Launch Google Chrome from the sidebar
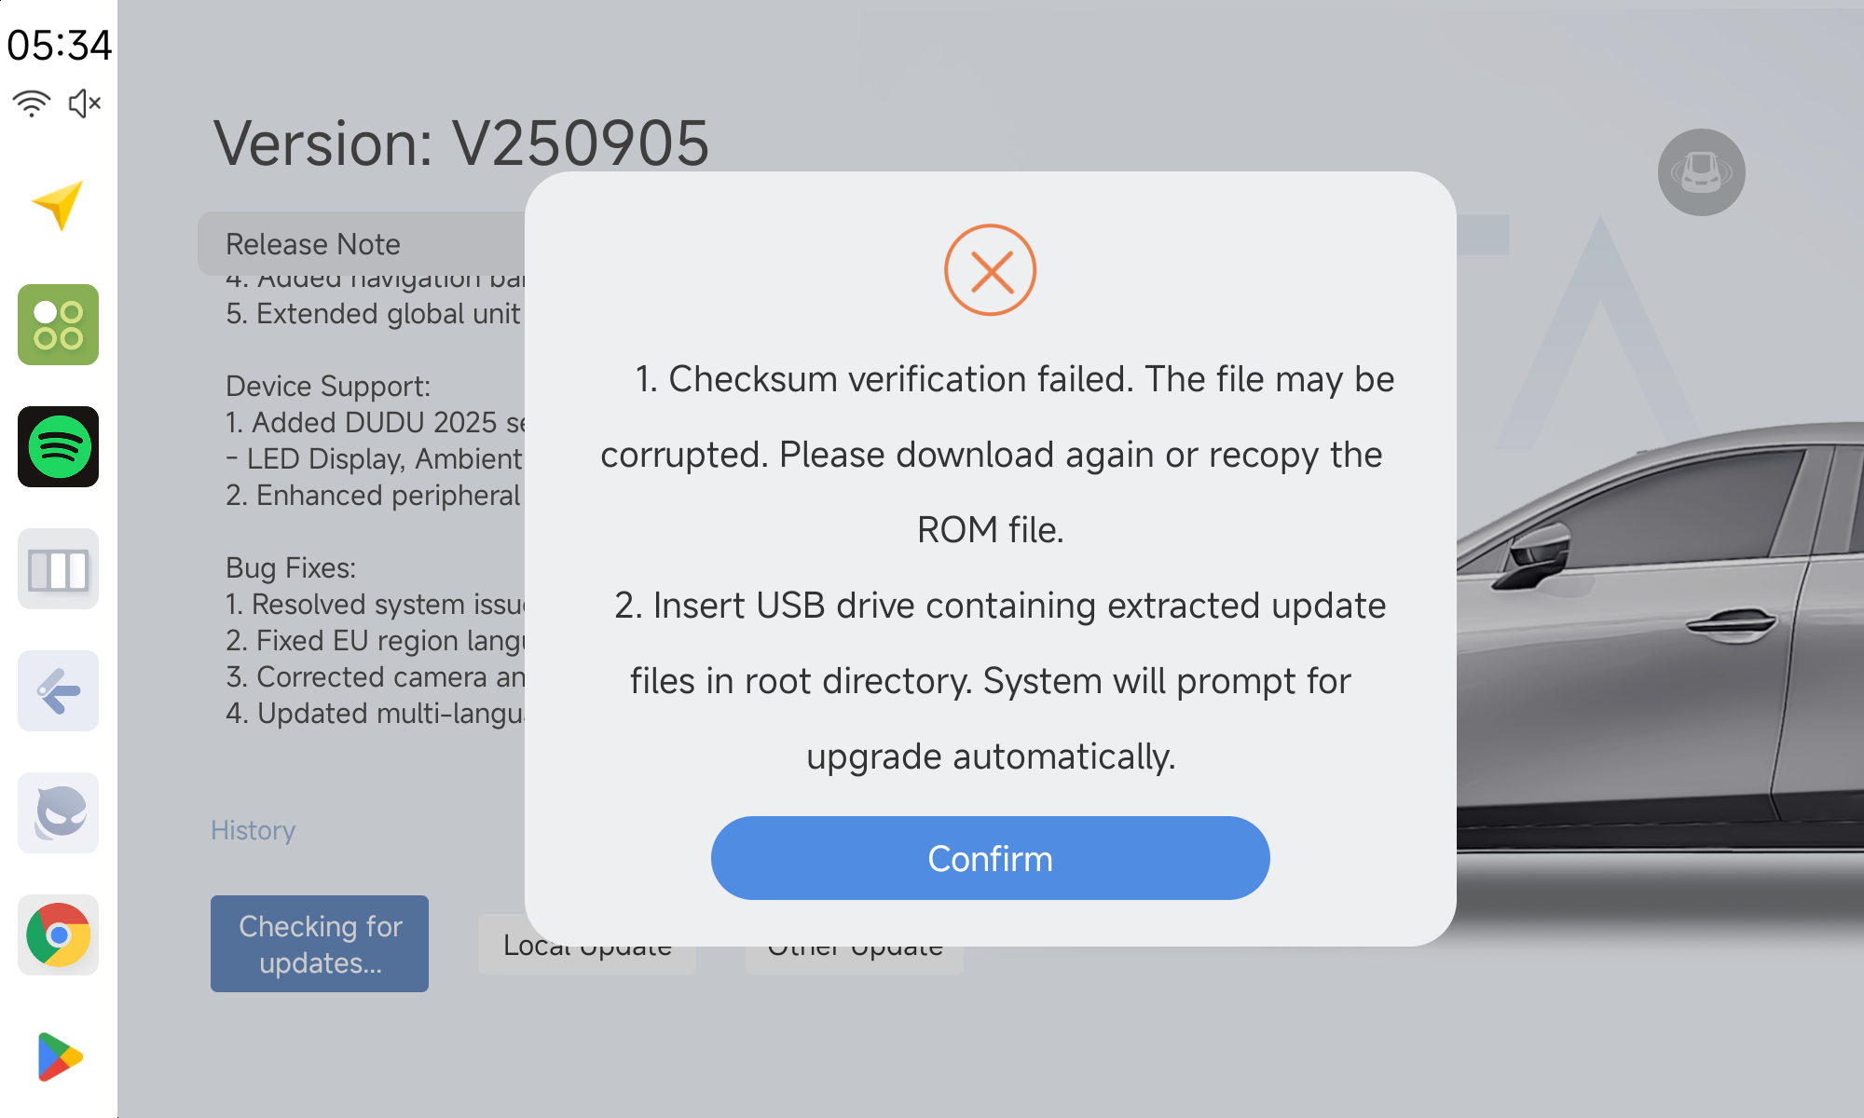 pos(58,934)
